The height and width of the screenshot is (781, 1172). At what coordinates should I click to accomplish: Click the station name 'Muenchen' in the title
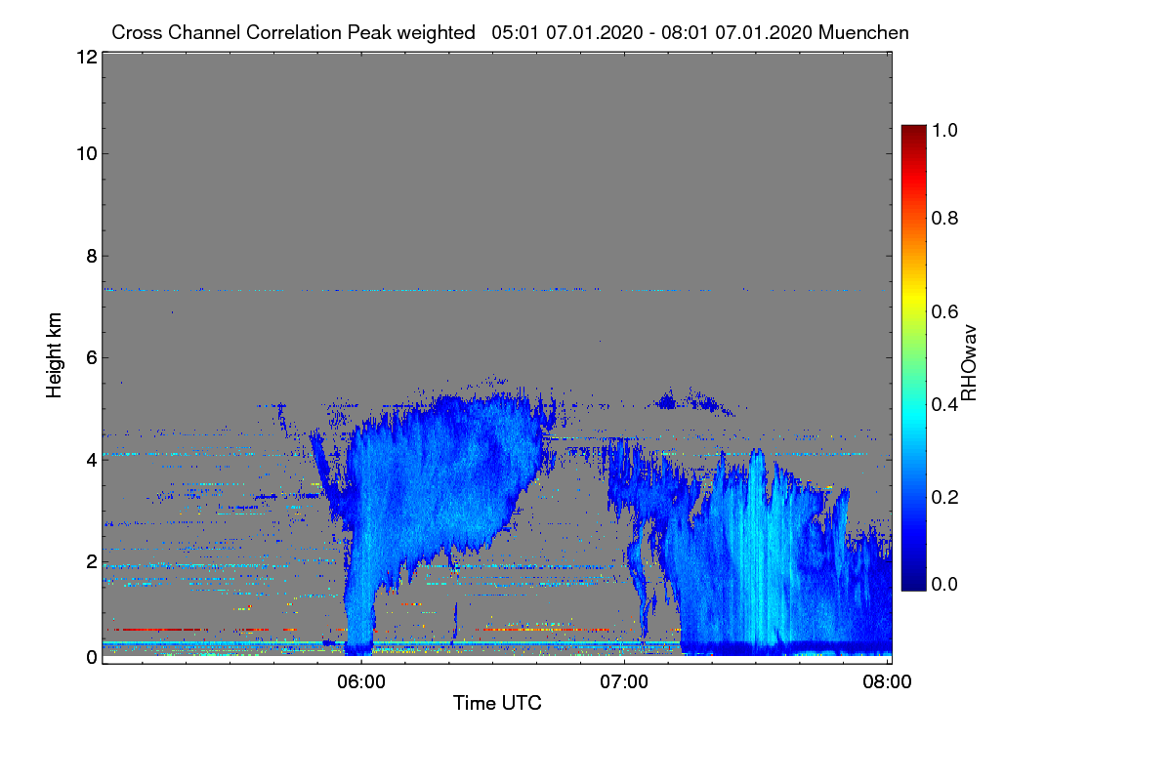pyautogui.click(x=864, y=32)
